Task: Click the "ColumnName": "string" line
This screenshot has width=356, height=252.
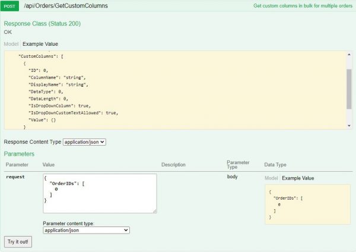Action: pos(57,77)
